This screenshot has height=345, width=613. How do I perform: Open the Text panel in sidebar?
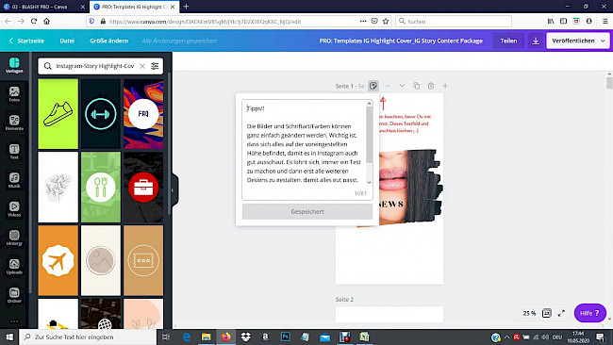pos(14,152)
